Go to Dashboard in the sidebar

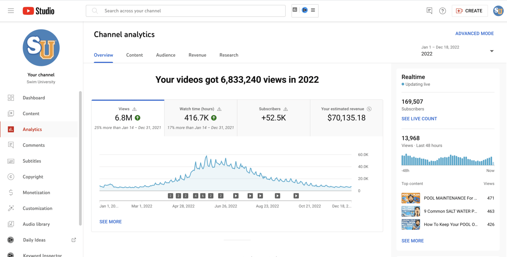39,98
